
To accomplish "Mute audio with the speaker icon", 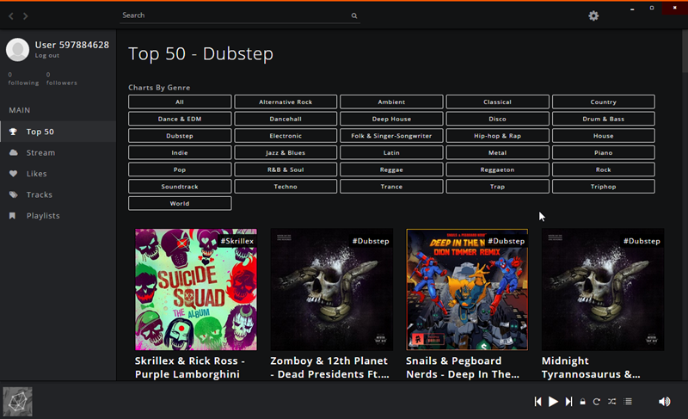I will point(664,402).
